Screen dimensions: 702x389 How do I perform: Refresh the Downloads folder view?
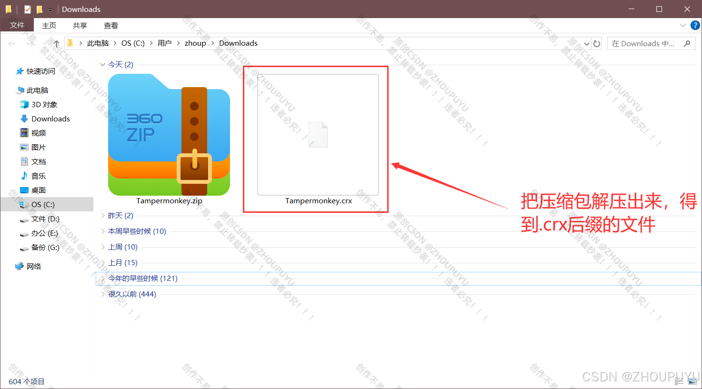(x=597, y=44)
